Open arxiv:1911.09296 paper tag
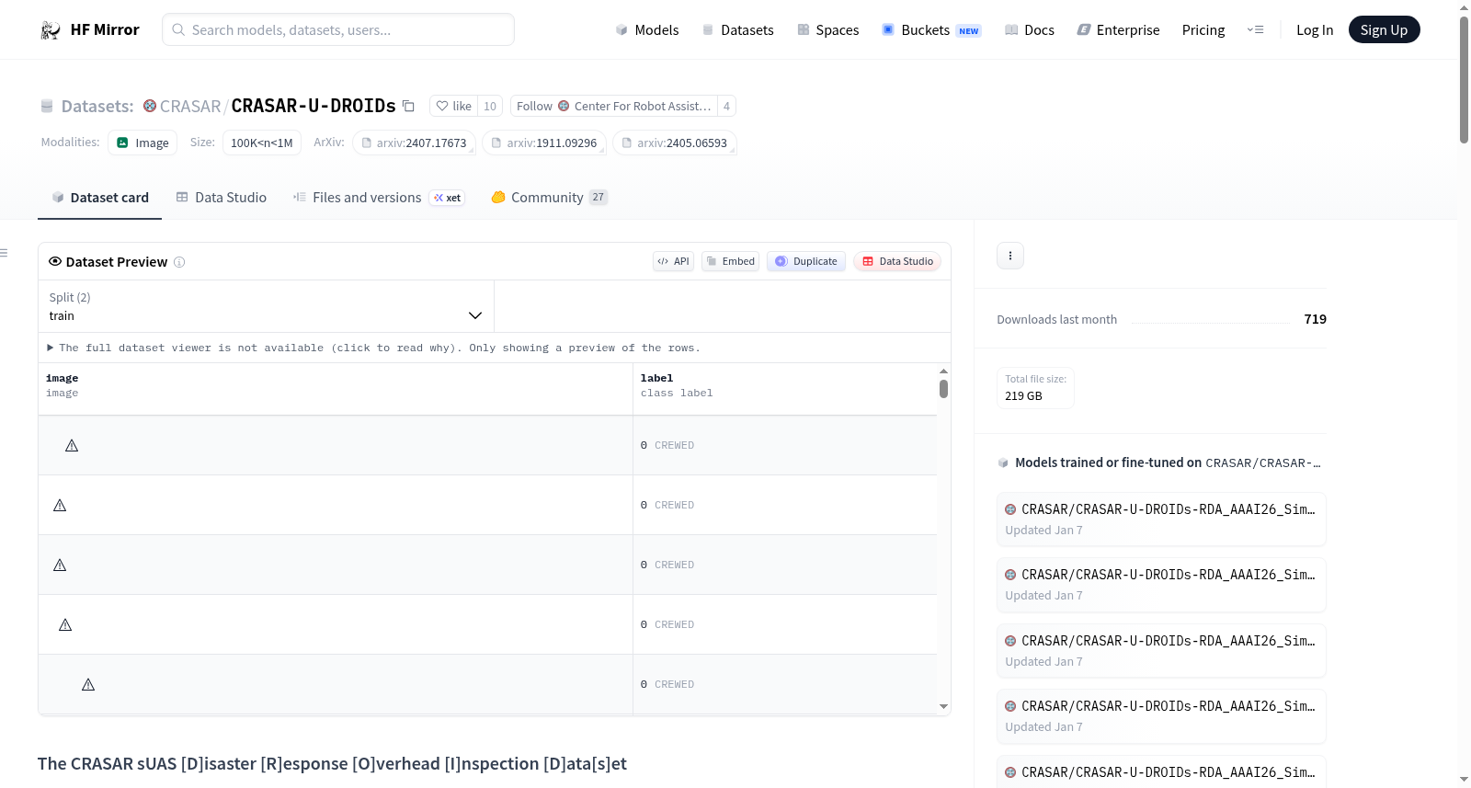The height and width of the screenshot is (788, 1471). coord(544,143)
